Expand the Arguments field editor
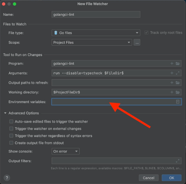186x184 pixels. [178, 73]
